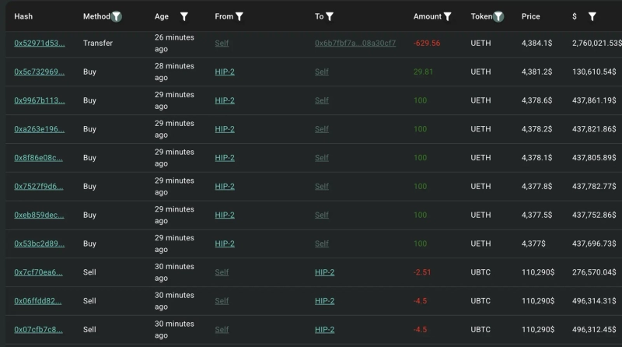This screenshot has width=622, height=347.
Task: Open transaction hash 0x07cfb7c8
Action: click(x=39, y=330)
